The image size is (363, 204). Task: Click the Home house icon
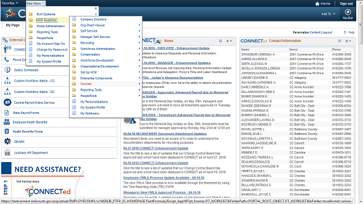317,4
